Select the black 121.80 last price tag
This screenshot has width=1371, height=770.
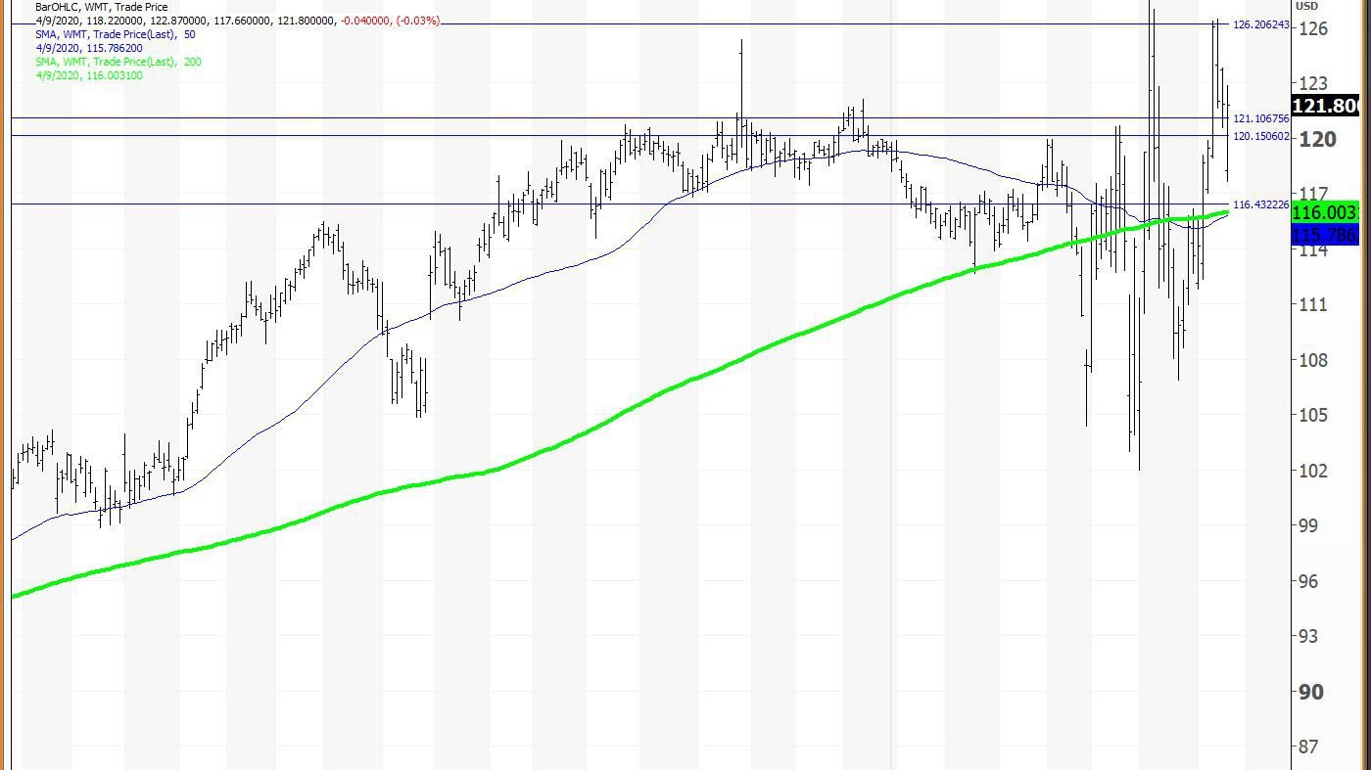(x=1326, y=107)
